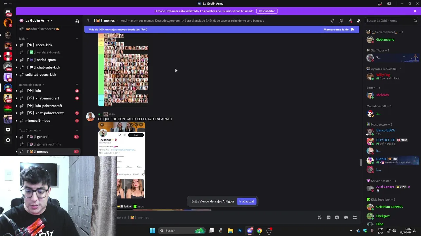
Task: Open emoji picker
Action: tap(346, 217)
